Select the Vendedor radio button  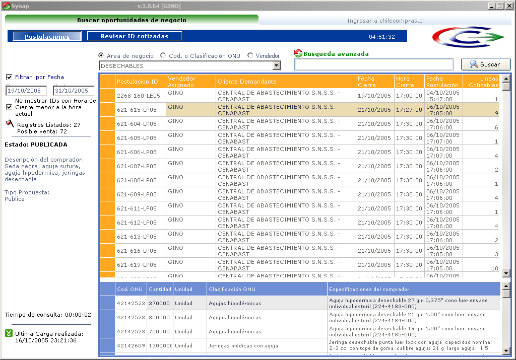pyautogui.click(x=250, y=55)
